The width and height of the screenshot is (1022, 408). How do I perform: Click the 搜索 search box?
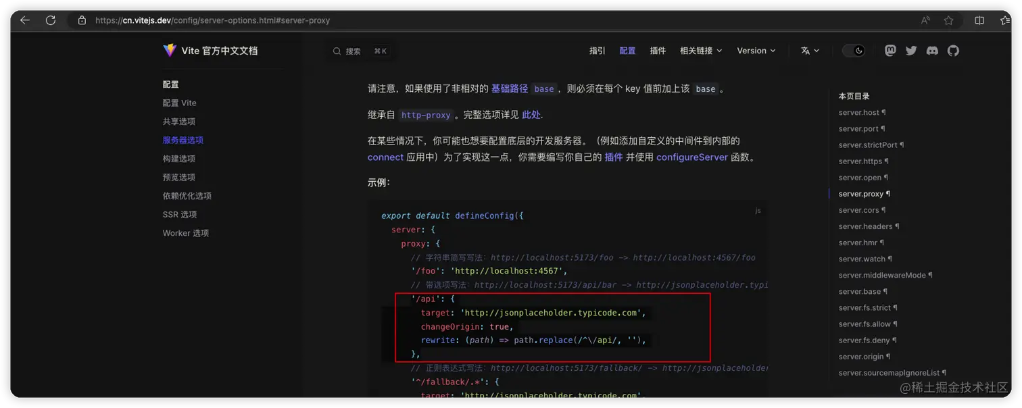coord(360,51)
